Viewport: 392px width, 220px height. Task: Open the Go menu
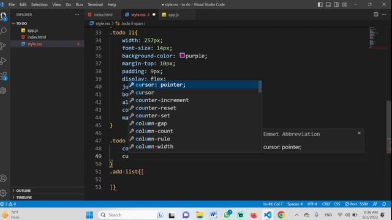click(x=68, y=4)
